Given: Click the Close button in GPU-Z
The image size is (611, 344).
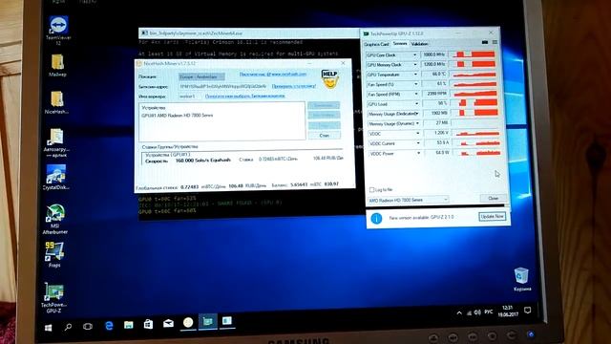Looking at the screenshot, I should pos(493,198).
